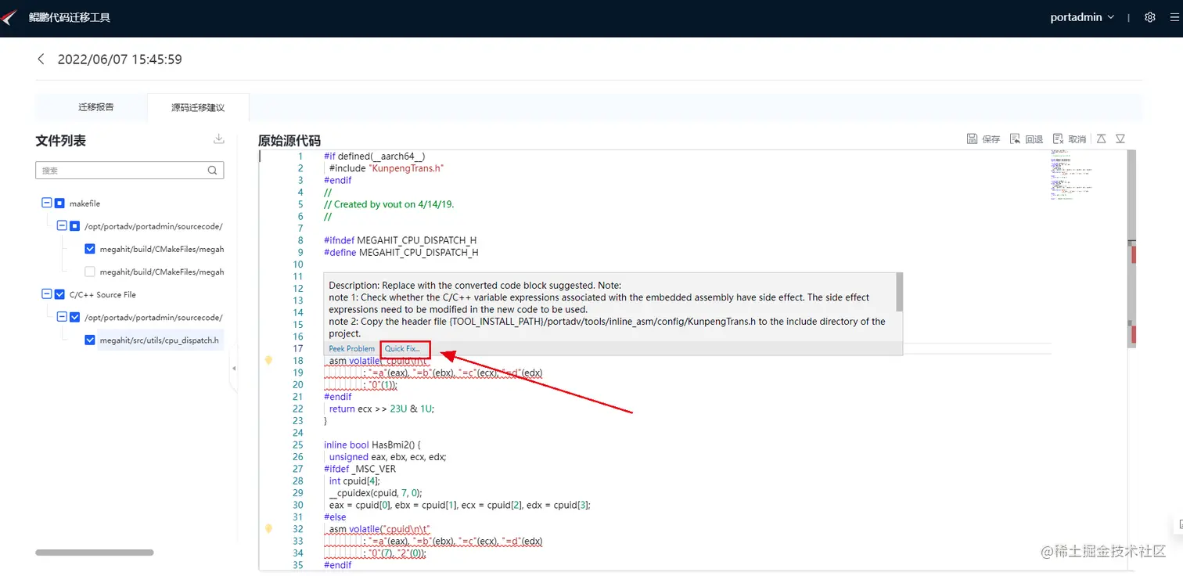
Task: Click the 取消 cancel button text
Action: 1077,139
